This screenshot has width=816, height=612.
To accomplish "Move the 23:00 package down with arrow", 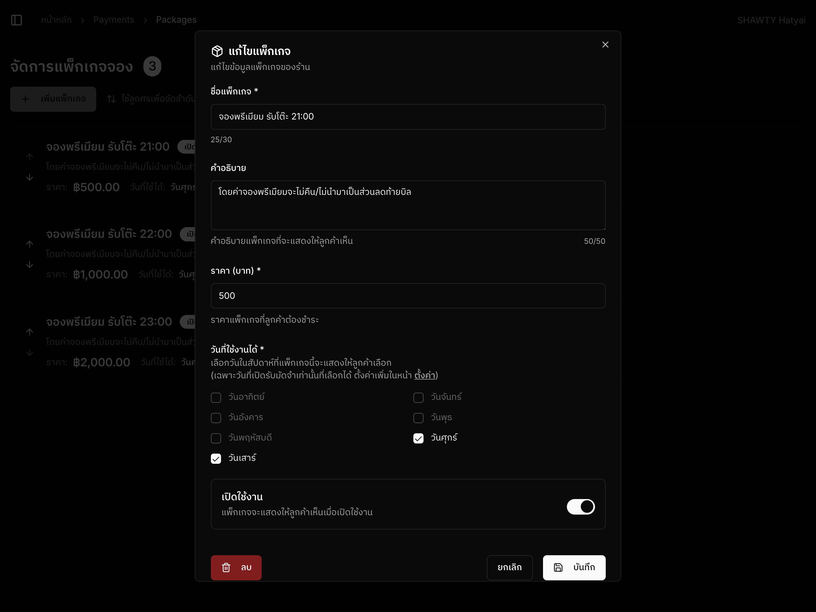I will point(30,353).
